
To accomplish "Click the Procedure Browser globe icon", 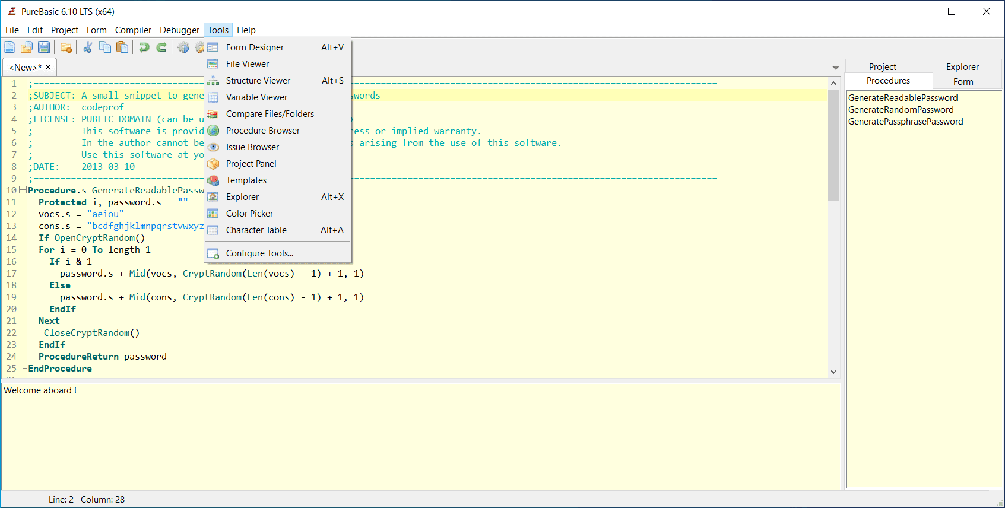I will click(x=213, y=131).
